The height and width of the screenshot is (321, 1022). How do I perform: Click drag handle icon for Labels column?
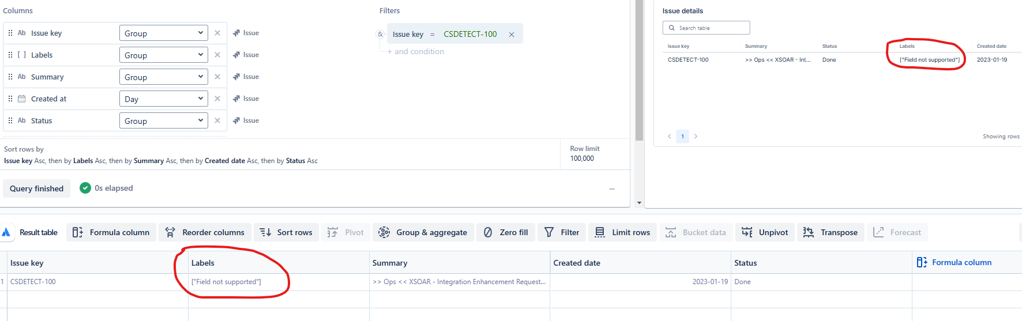10,55
